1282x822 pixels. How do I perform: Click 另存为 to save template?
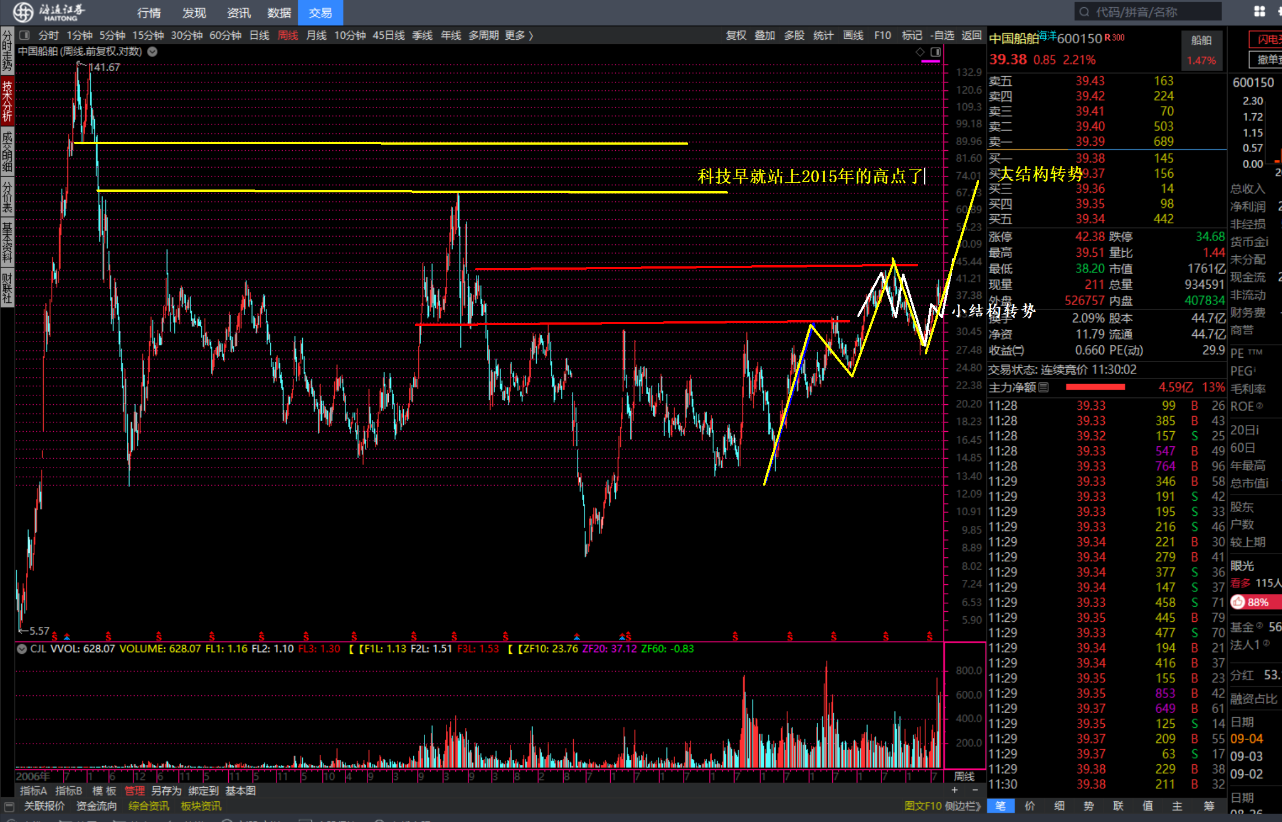[167, 791]
